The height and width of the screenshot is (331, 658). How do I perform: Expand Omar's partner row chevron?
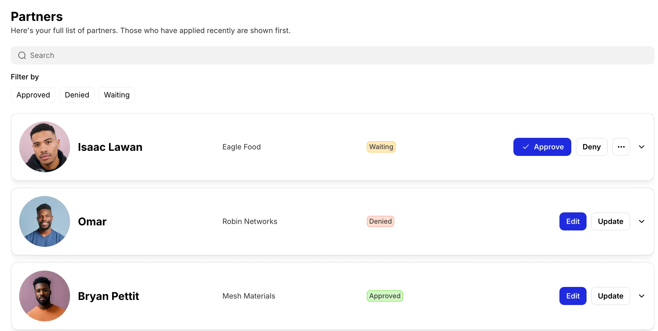[x=642, y=221]
